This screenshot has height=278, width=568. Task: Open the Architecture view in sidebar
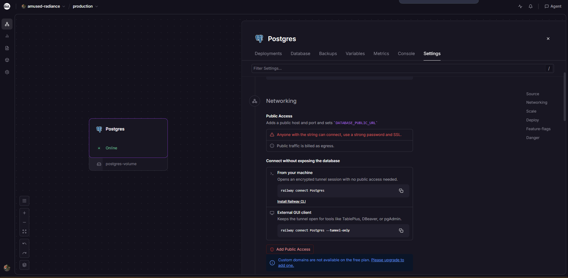click(x=7, y=24)
